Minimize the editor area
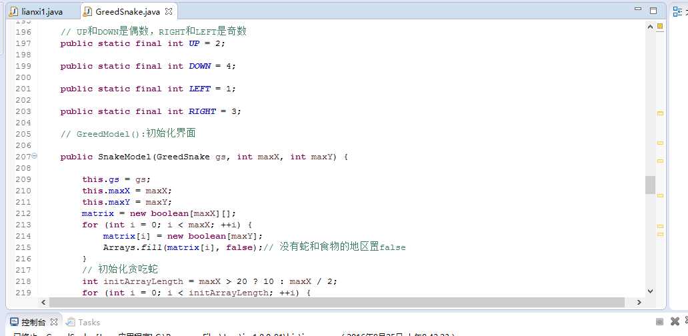Screen dimensions: 688x336 pyautogui.click(x=638, y=9)
